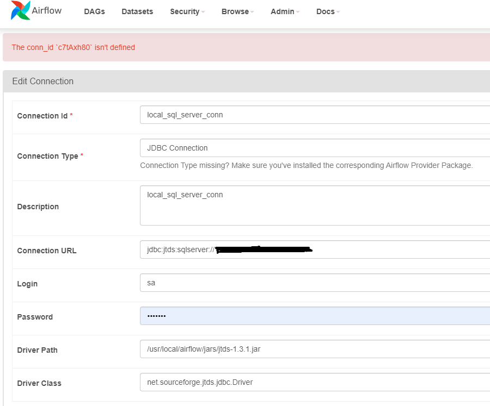Click the Connection Id input field
The width and height of the screenshot is (490, 406).
point(315,115)
